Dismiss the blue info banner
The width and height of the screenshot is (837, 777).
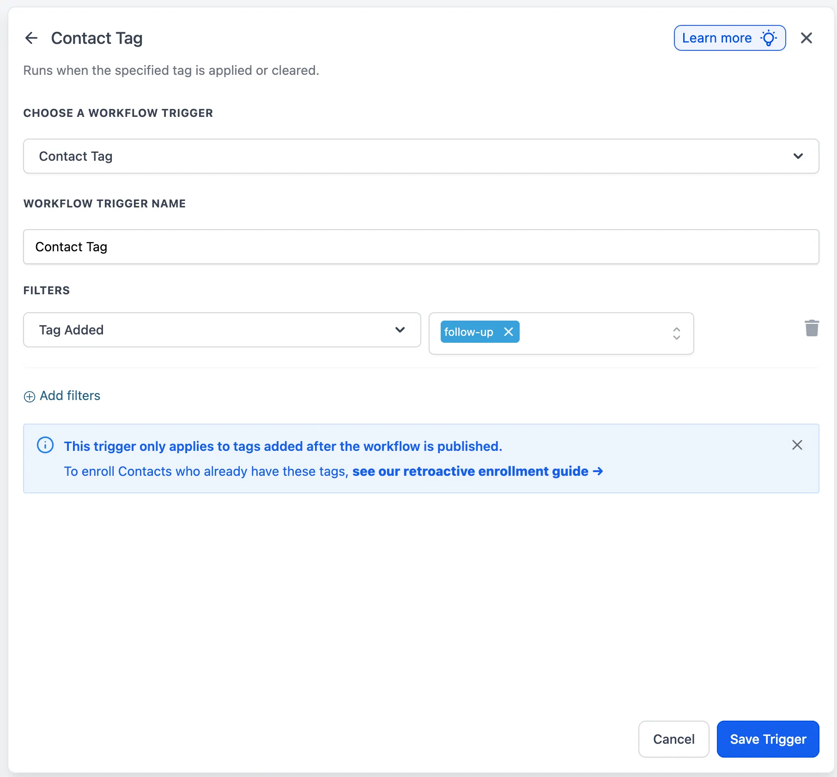797,445
